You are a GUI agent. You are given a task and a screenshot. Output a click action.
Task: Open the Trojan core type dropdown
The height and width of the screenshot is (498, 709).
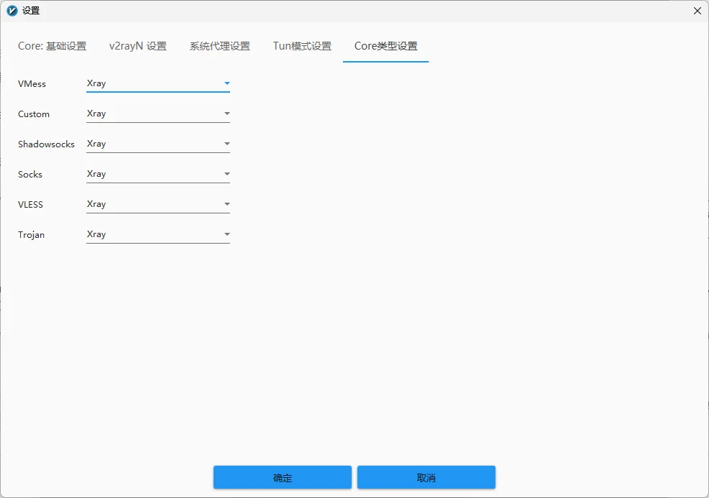click(x=157, y=234)
